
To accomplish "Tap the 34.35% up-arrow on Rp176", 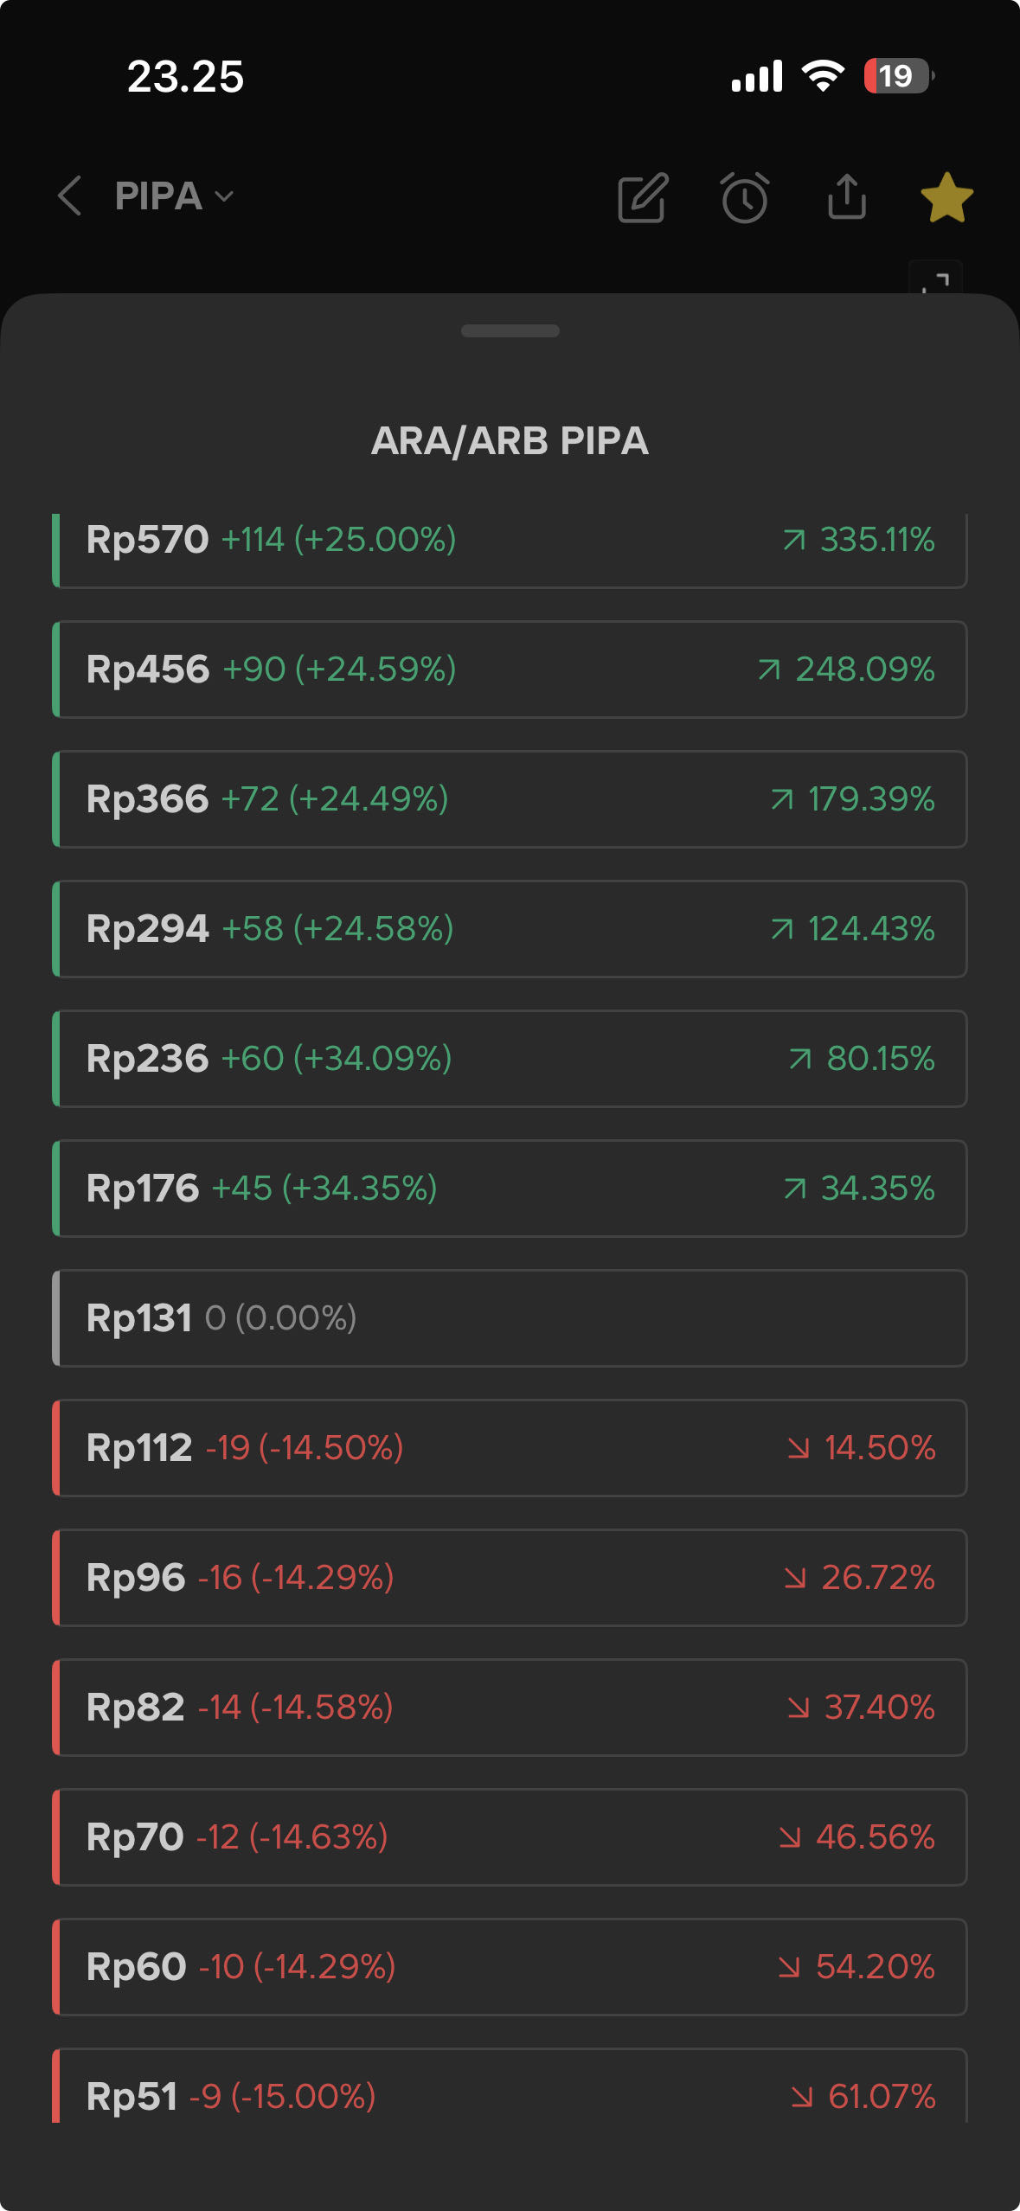I will click(x=859, y=1189).
